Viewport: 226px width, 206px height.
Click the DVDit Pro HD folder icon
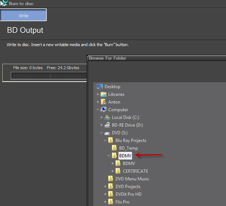point(111,194)
